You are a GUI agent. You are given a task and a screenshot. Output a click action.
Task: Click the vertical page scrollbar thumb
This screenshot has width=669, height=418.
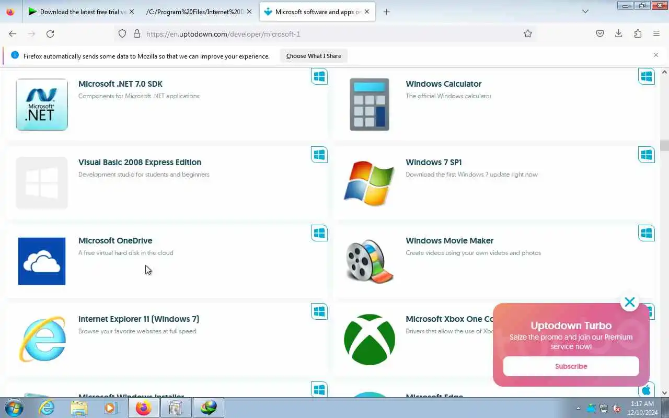(x=664, y=145)
